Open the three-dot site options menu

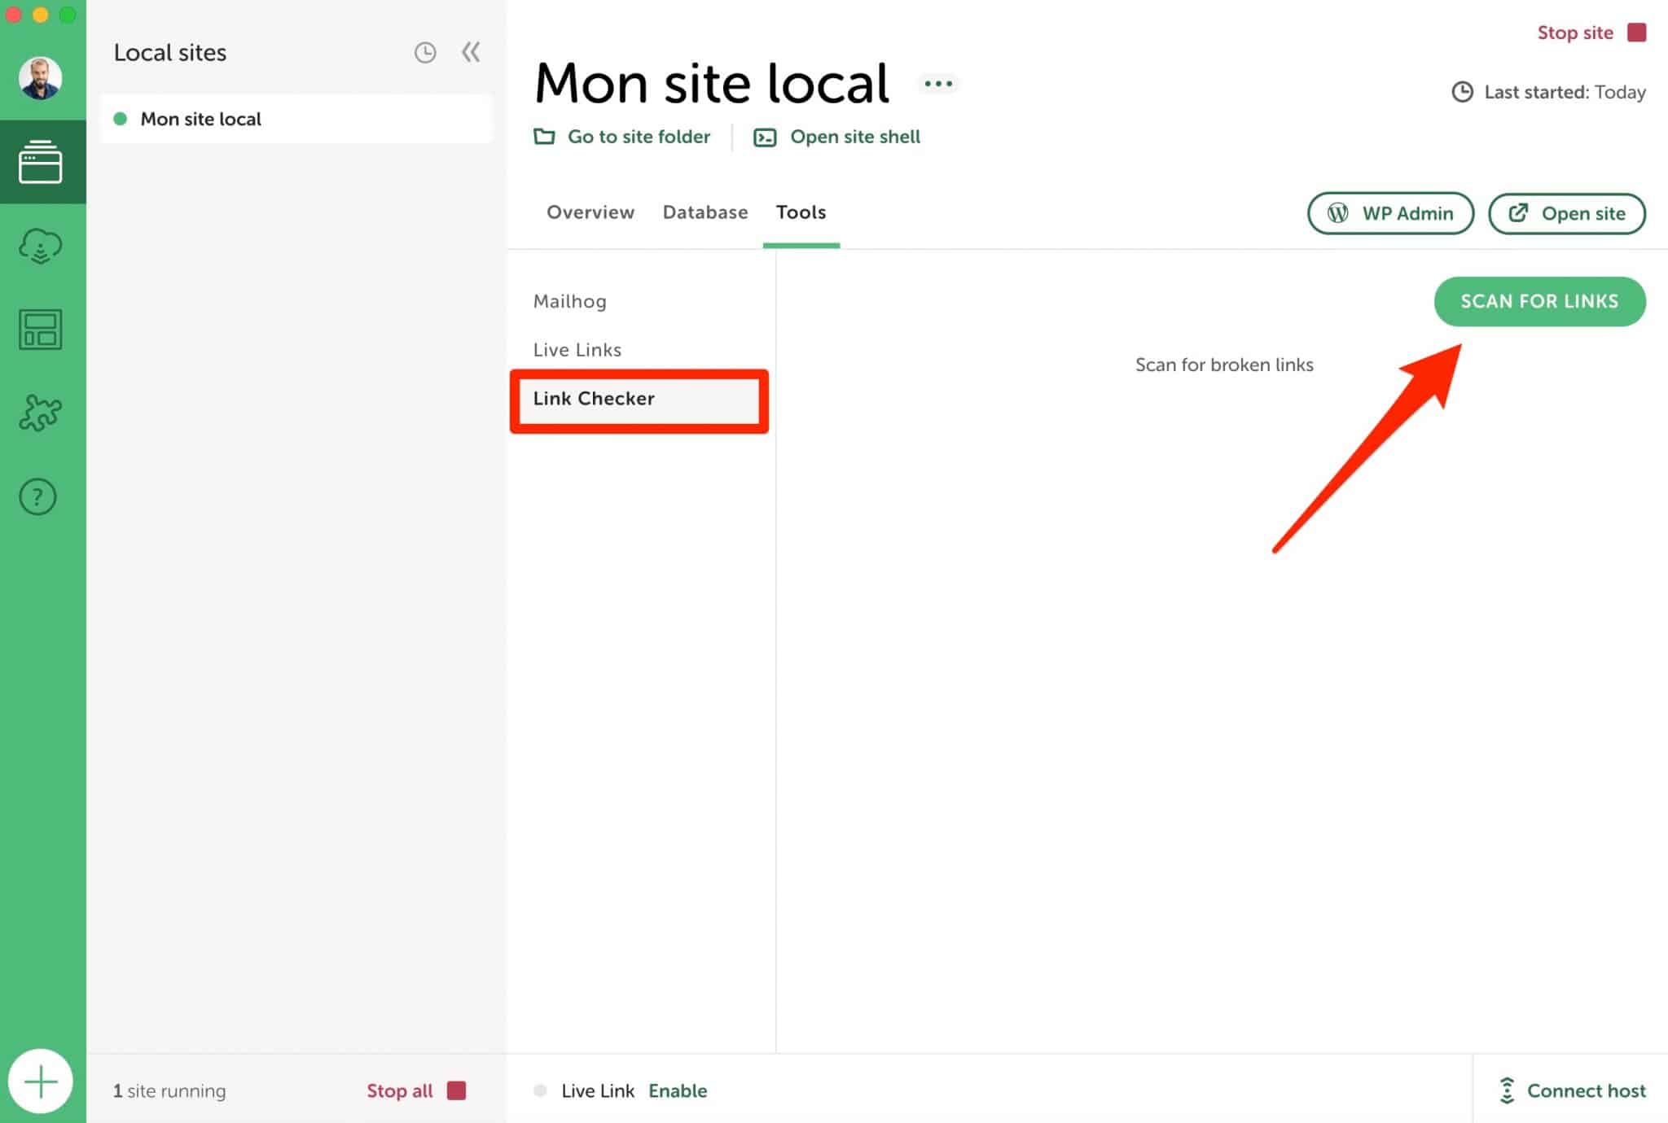(938, 83)
